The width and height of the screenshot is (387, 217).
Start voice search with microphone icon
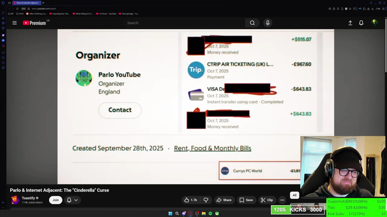click(x=268, y=23)
